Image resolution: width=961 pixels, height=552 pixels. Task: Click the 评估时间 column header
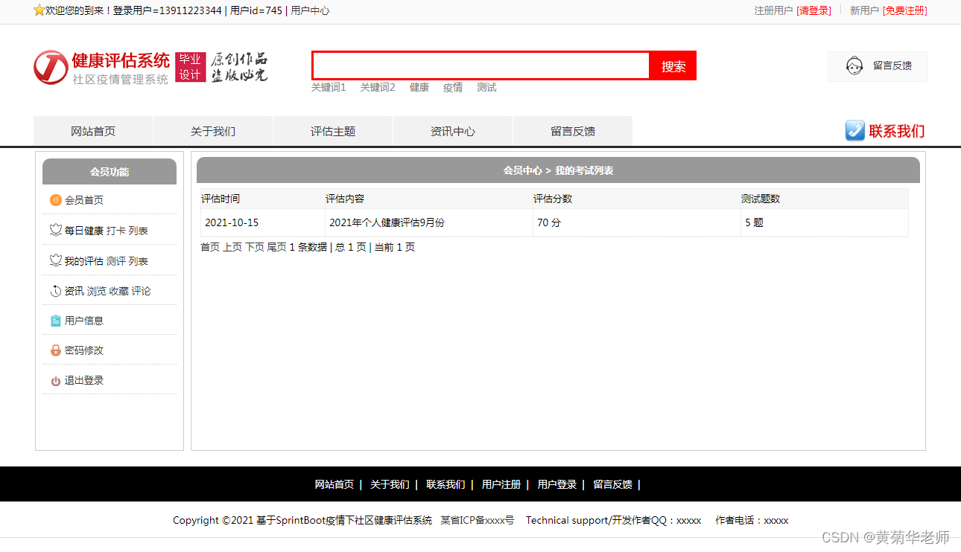[x=221, y=199]
